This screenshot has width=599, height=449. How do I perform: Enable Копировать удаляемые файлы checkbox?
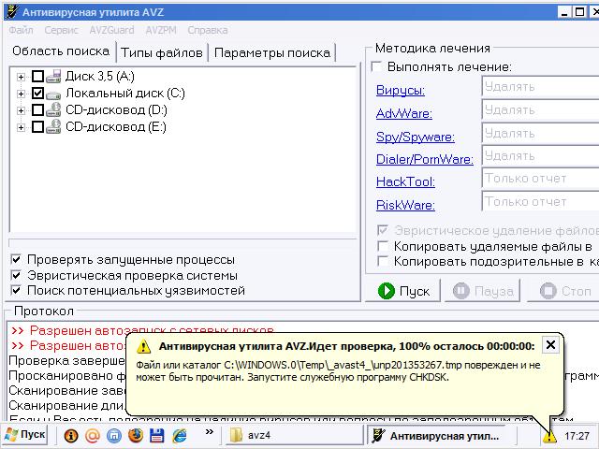[383, 246]
